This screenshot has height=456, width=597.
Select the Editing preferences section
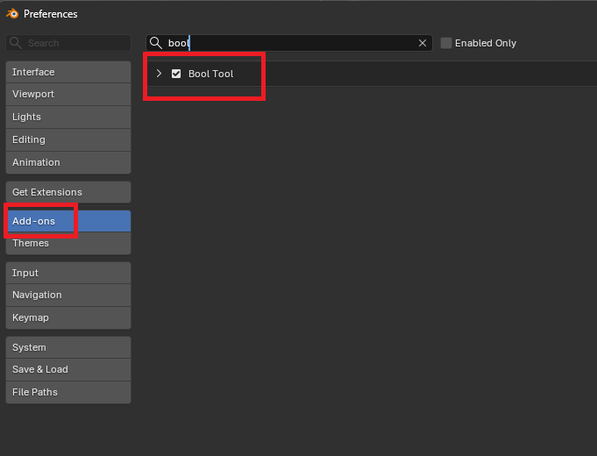[68, 139]
